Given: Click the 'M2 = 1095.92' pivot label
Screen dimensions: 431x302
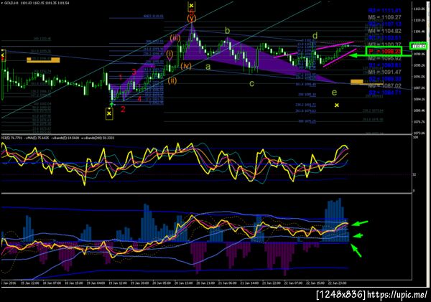Looking at the screenshot, I should point(384,58).
